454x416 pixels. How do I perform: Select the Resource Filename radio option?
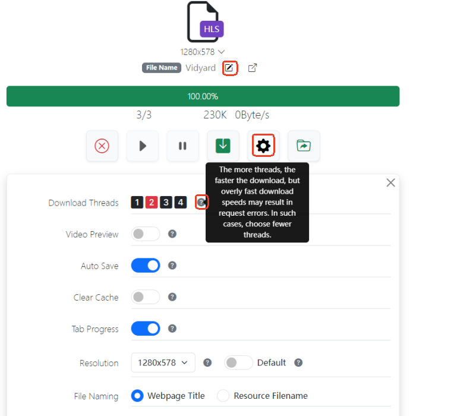223,396
